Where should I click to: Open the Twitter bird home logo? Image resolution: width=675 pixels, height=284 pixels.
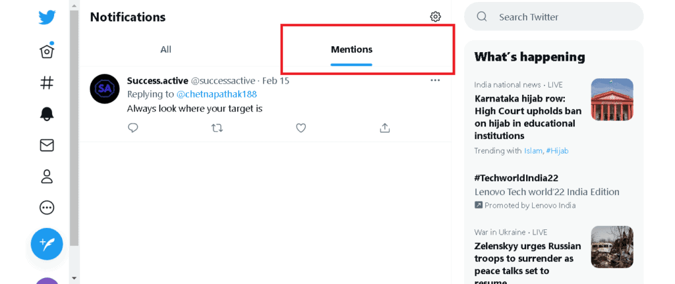click(47, 17)
